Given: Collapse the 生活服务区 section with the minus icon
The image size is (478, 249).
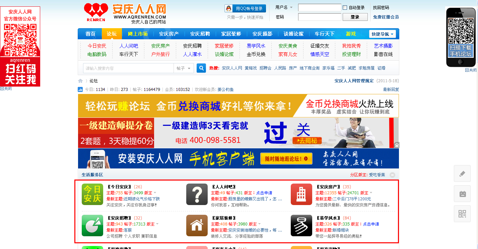Looking at the screenshot, I should click(x=392, y=175).
